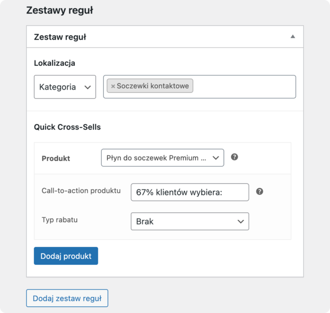
Task: Open the Typ rabatu dropdown showing Brak
Action: click(190, 221)
